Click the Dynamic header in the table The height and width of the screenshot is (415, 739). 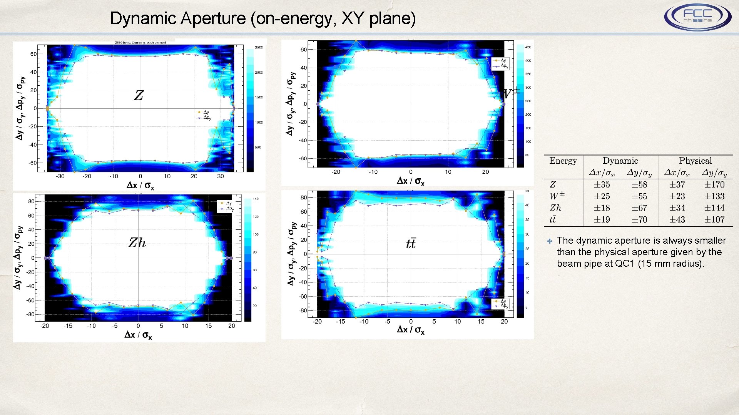pyautogui.click(x=620, y=161)
